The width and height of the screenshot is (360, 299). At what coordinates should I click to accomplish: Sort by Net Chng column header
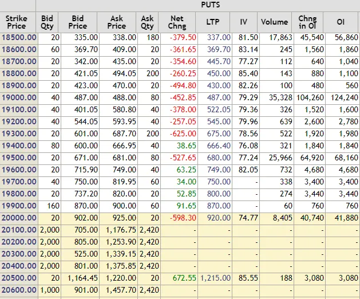(177, 22)
